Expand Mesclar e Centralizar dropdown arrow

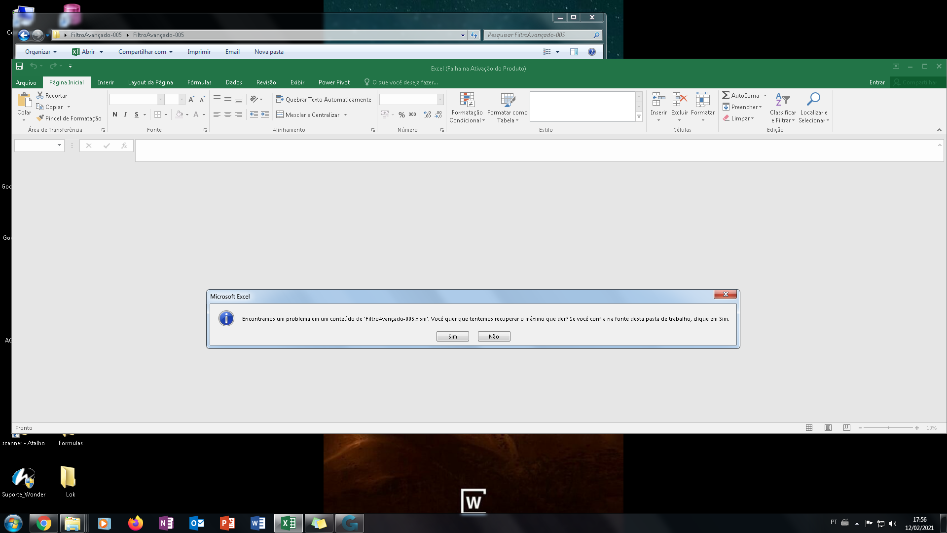(x=345, y=115)
